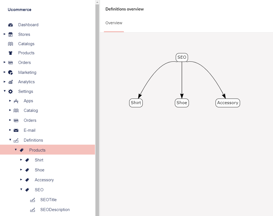Click the Marketing pie chart icon
Screen dimensions: 273x216
[10, 72]
